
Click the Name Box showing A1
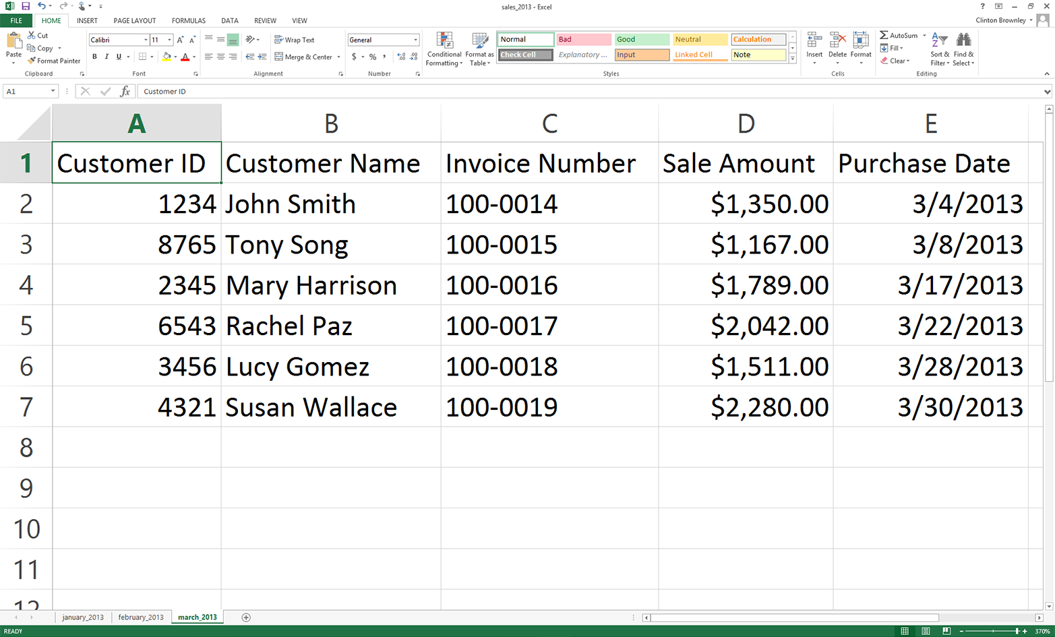tap(27, 91)
